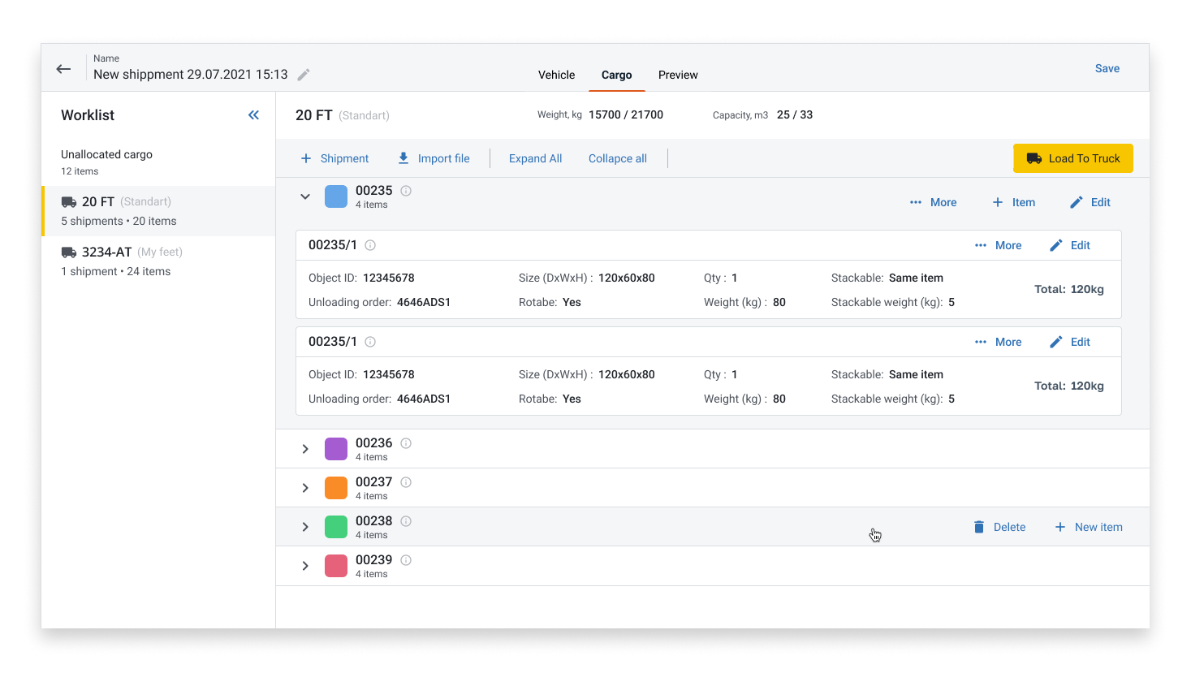The width and height of the screenshot is (1204, 686).
Task: Click the info icon next to shipment 00239
Action: pyautogui.click(x=406, y=559)
